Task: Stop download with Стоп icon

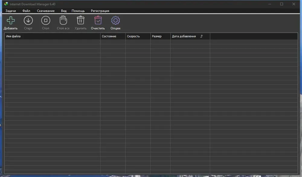Action: [46, 21]
